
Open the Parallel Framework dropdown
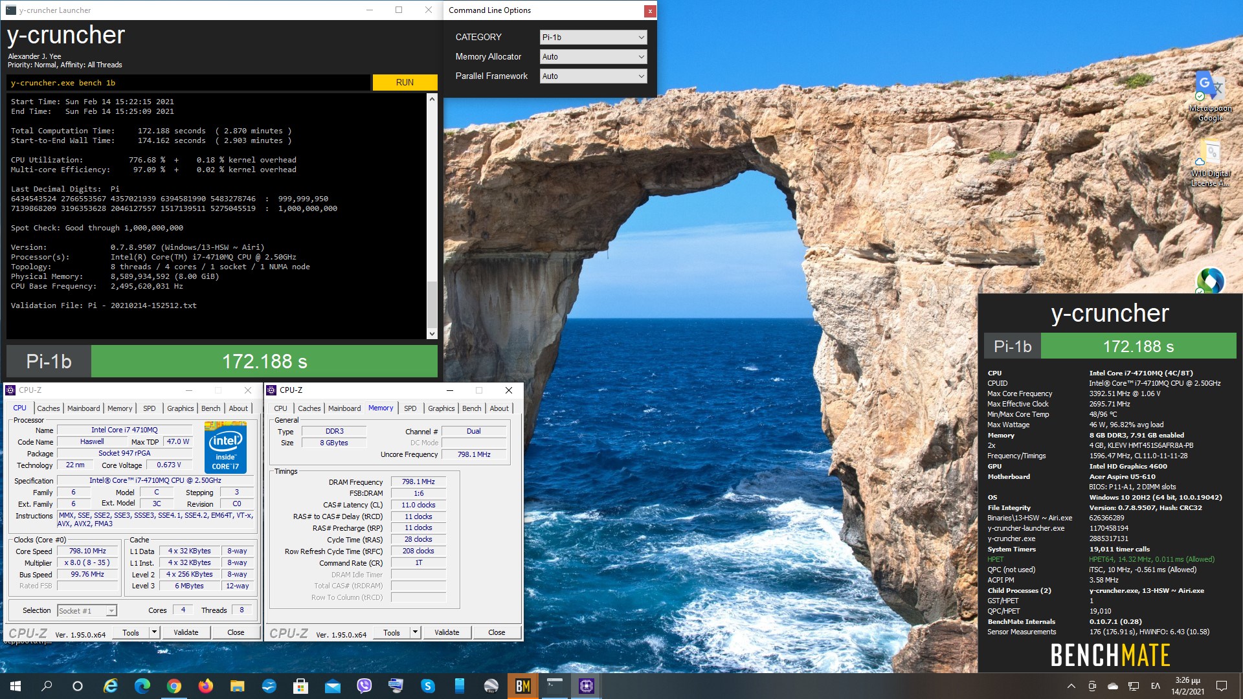coord(593,76)
